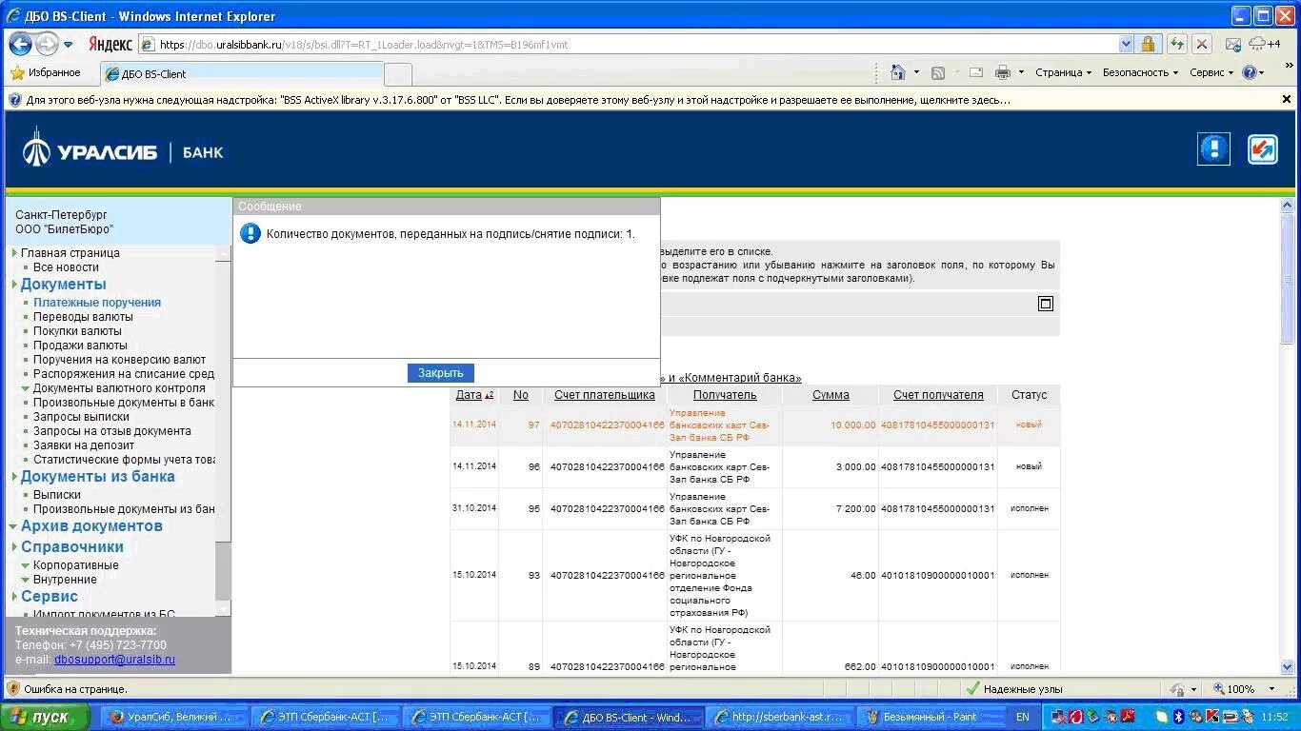Refresh the page with the green arrows icon
1301x731 pixels.
click(x=1177, y=44)
